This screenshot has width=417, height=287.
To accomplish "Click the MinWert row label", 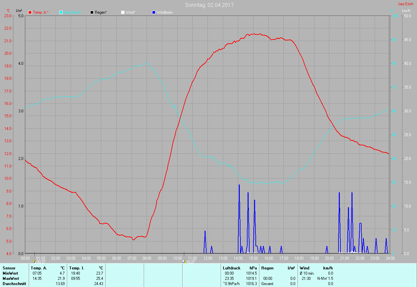I will pyautogui.click(x=11, y=273).
